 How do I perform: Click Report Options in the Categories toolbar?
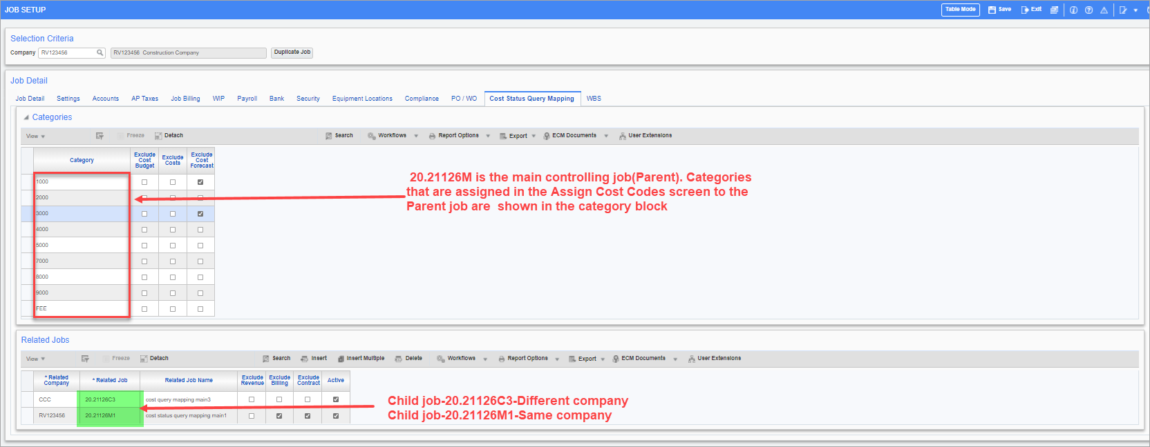(454, 136)
